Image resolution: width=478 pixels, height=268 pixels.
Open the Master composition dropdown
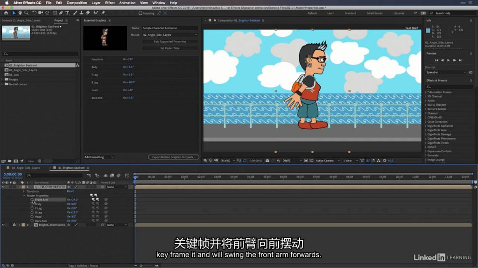tap(170, 34)
